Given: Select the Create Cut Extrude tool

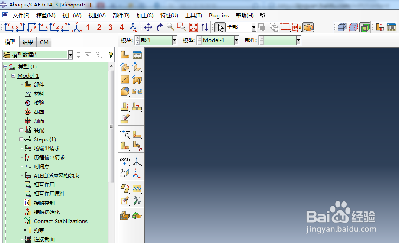Looking at the screenshot, I should pos(137,79).
